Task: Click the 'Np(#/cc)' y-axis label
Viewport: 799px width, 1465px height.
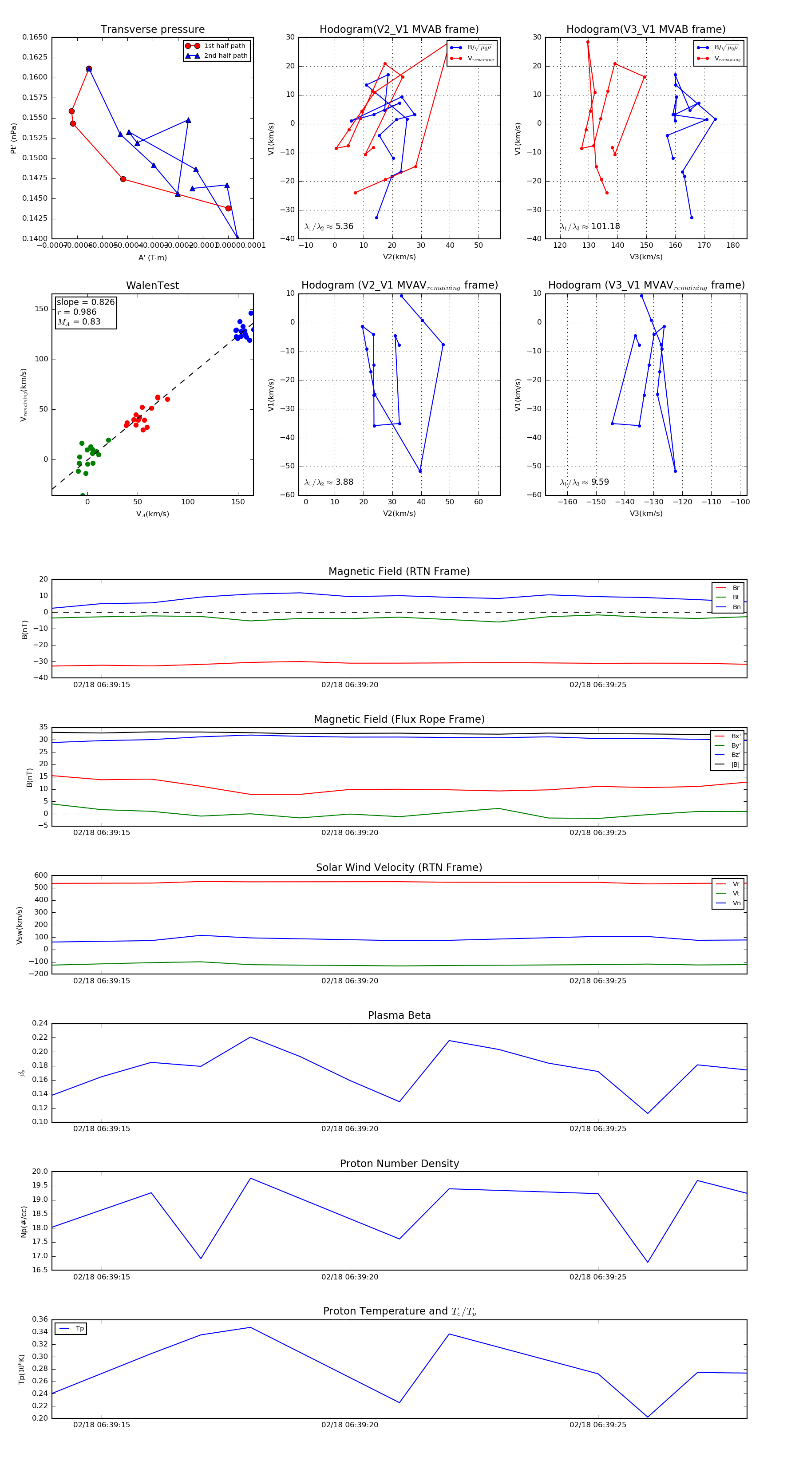Action: pos(24,1222)
